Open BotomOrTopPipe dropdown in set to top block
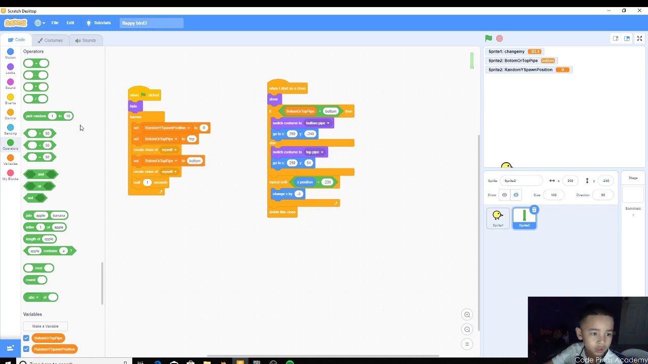This screenshot has height=364, width=648. (x=161, y=139)
